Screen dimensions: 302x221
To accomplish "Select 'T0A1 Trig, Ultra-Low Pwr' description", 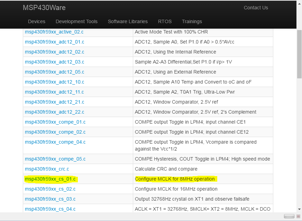I will [185, 92].
